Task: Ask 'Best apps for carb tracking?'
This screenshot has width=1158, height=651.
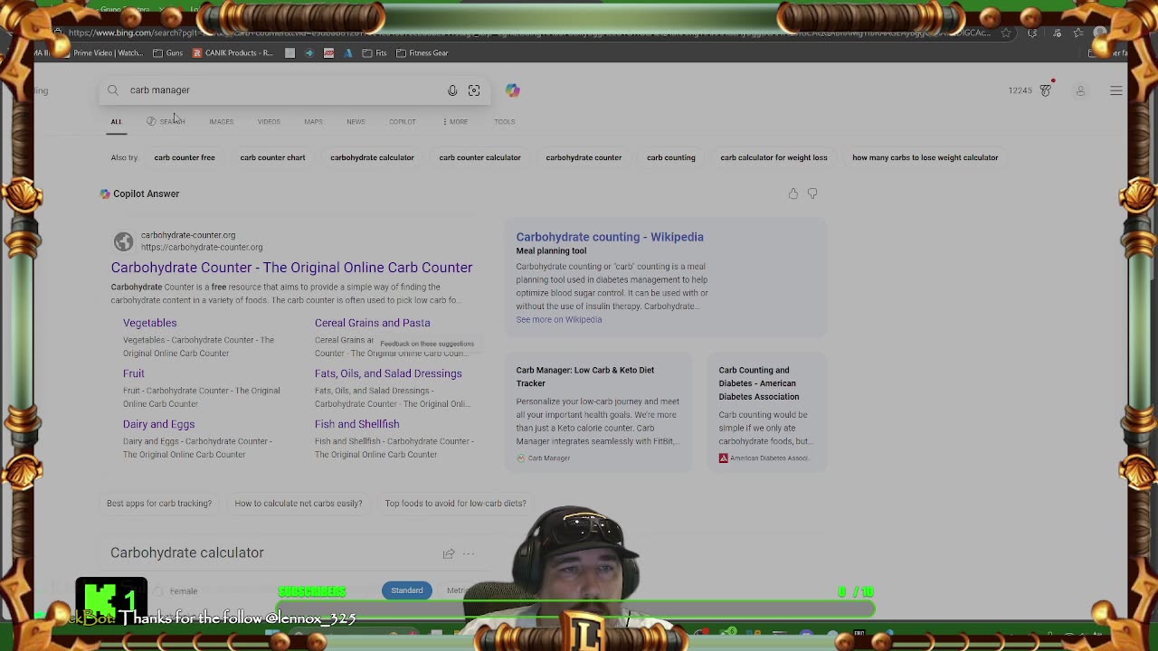Action: tap(159, 504)
